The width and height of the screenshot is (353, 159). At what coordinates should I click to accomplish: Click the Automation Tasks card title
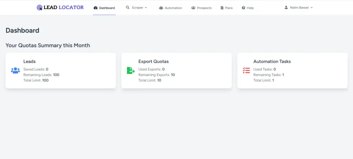click(272, 61)
